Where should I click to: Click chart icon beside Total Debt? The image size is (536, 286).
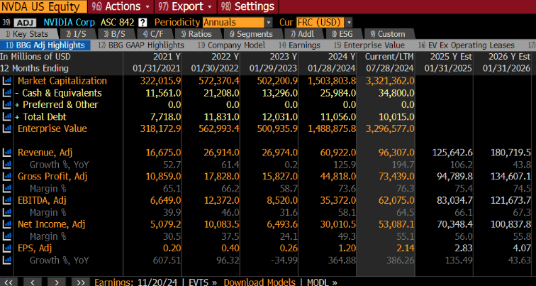coord(7,116)
